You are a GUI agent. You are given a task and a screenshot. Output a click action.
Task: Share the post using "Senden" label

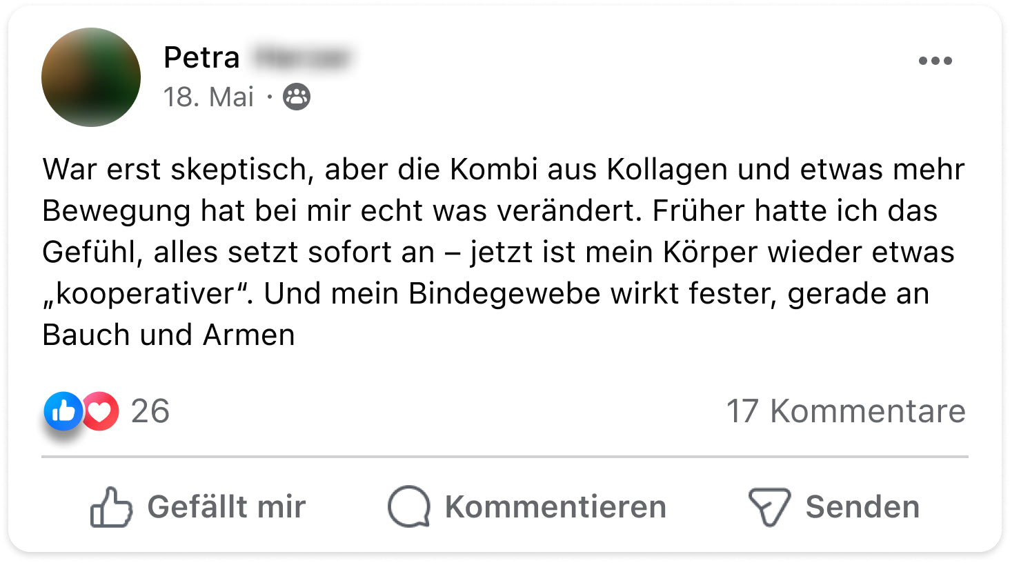(x=862, y=507)
